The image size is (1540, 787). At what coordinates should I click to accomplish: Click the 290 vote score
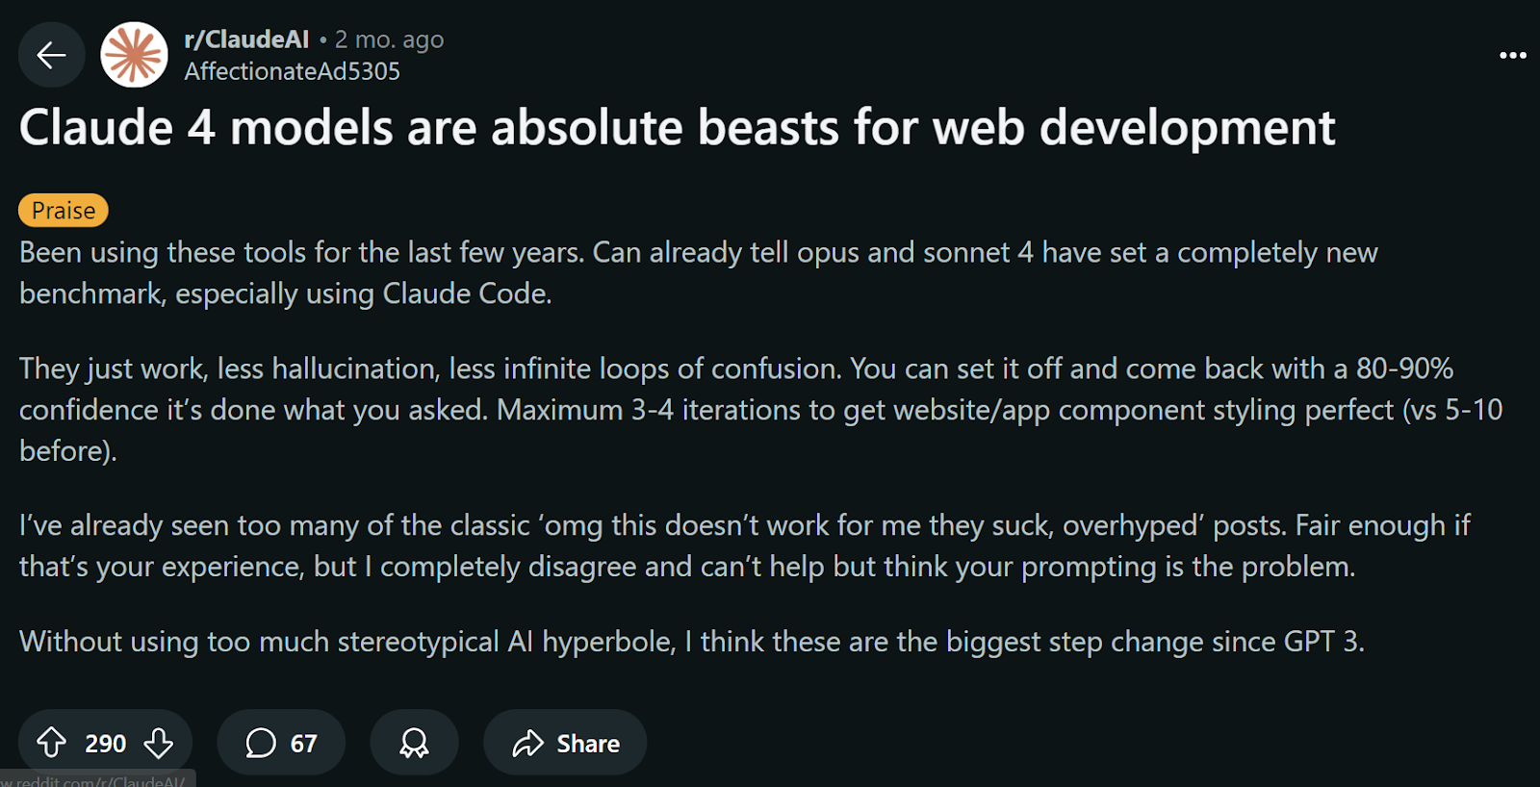point(105,743)
